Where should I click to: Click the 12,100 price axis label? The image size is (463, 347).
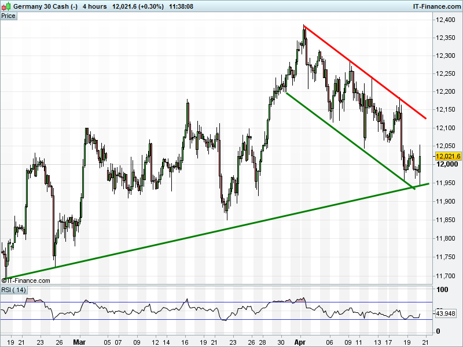(x=446, y=128)
